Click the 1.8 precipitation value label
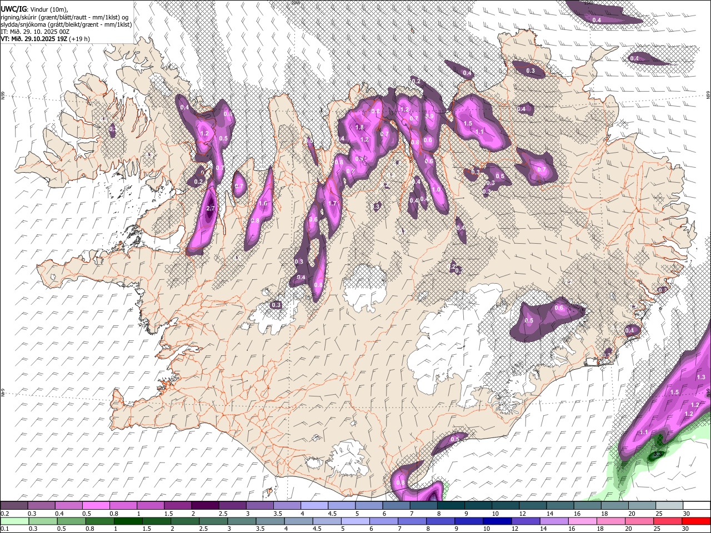711x533 pixels. 359,128
